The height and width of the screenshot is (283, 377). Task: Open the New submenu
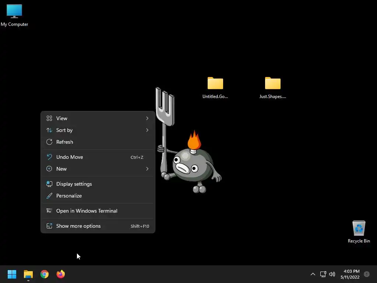98,169
